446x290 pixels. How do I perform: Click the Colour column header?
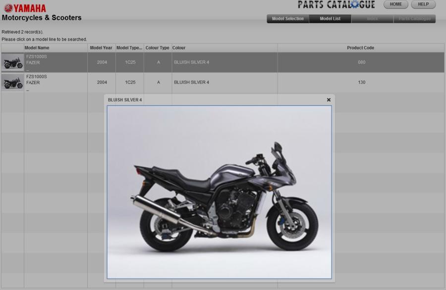click(224, 48)
